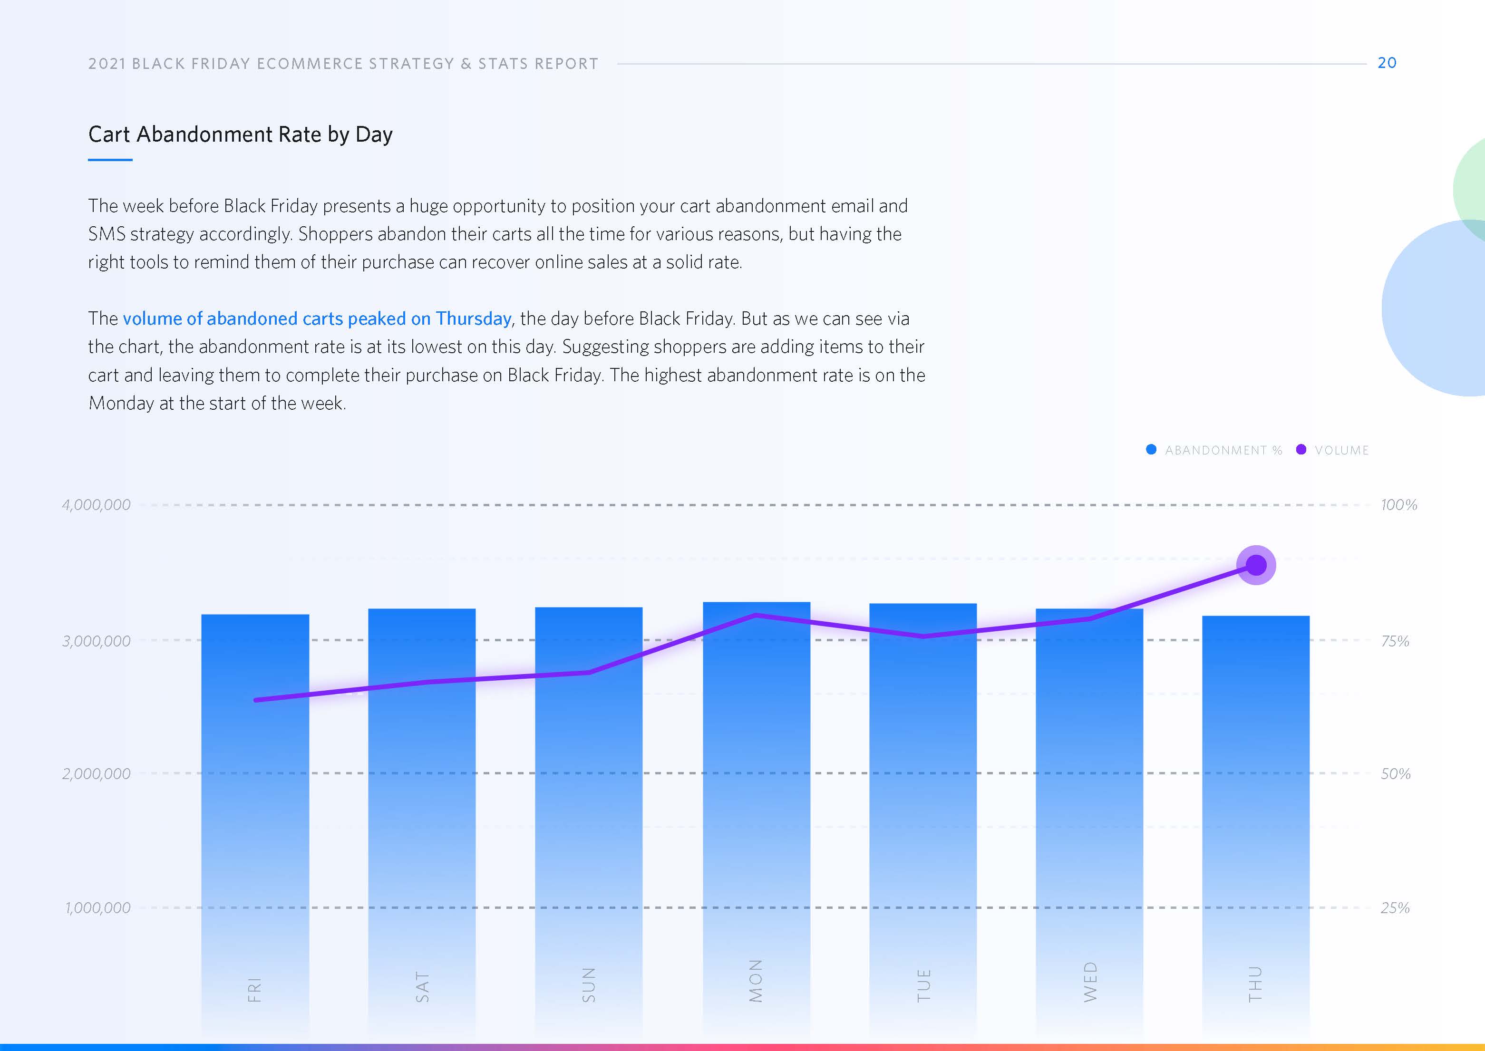Select the SAT abandonment bar
Screen dimensions: 1485x1051
click(x=421, y=809)
